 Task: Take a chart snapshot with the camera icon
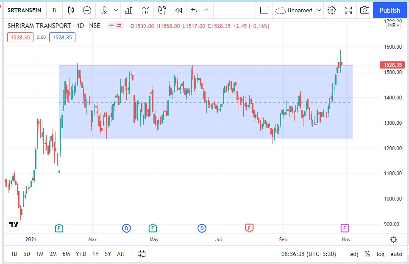[x=364, y=10]
